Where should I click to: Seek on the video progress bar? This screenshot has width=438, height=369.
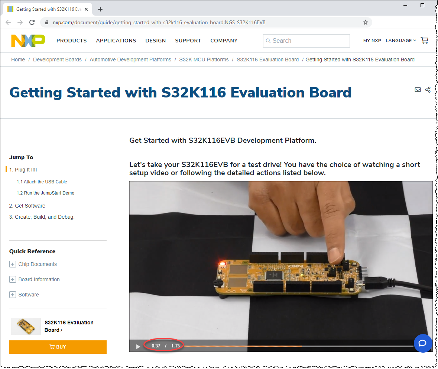tap(299, 346)
